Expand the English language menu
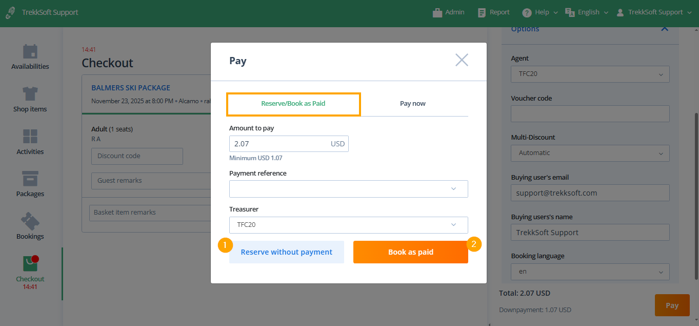The height and width of the screenshot is (326, 699). [587, 12]
